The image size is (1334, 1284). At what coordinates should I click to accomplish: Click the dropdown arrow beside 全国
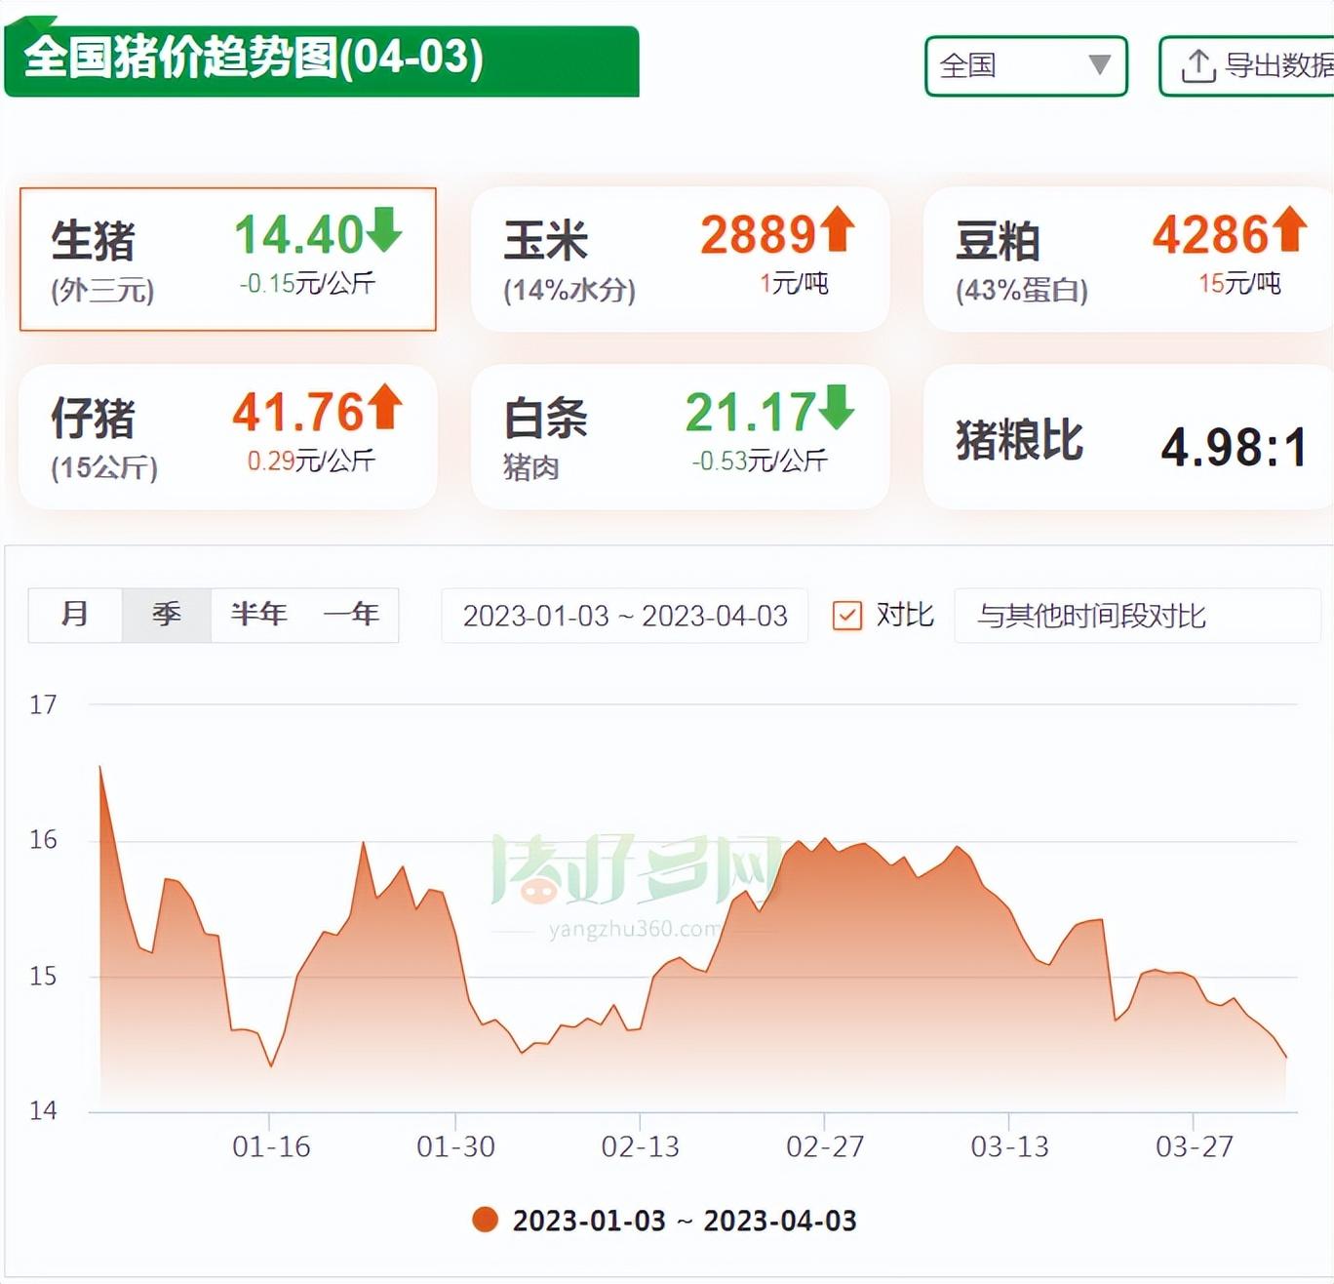tap(1099, 65)
